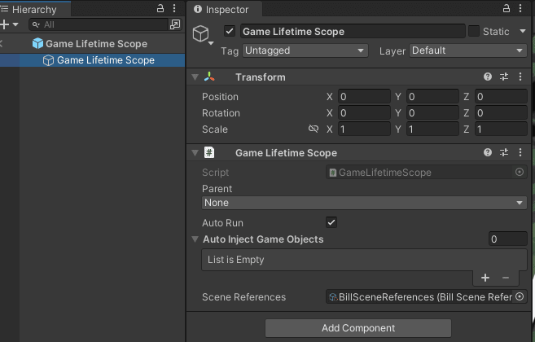Open the create dropdown arrow in Hierarchy
The image size is (535, 342).
tap(15, 24)
